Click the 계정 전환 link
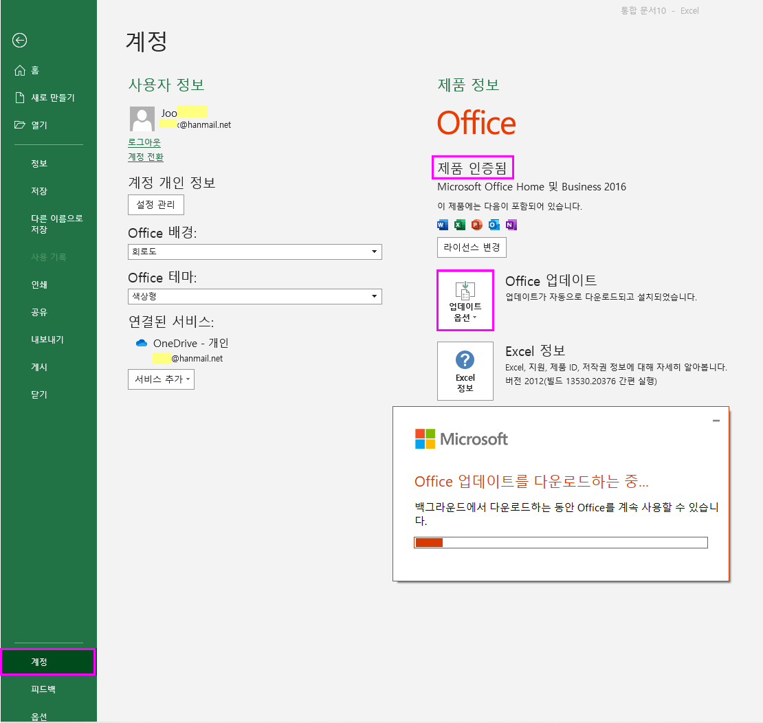The width and height of the screenshot is (763, 723). [x=146, y=157]
